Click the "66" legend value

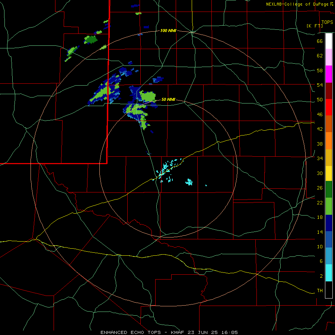(x=320, y=41)
